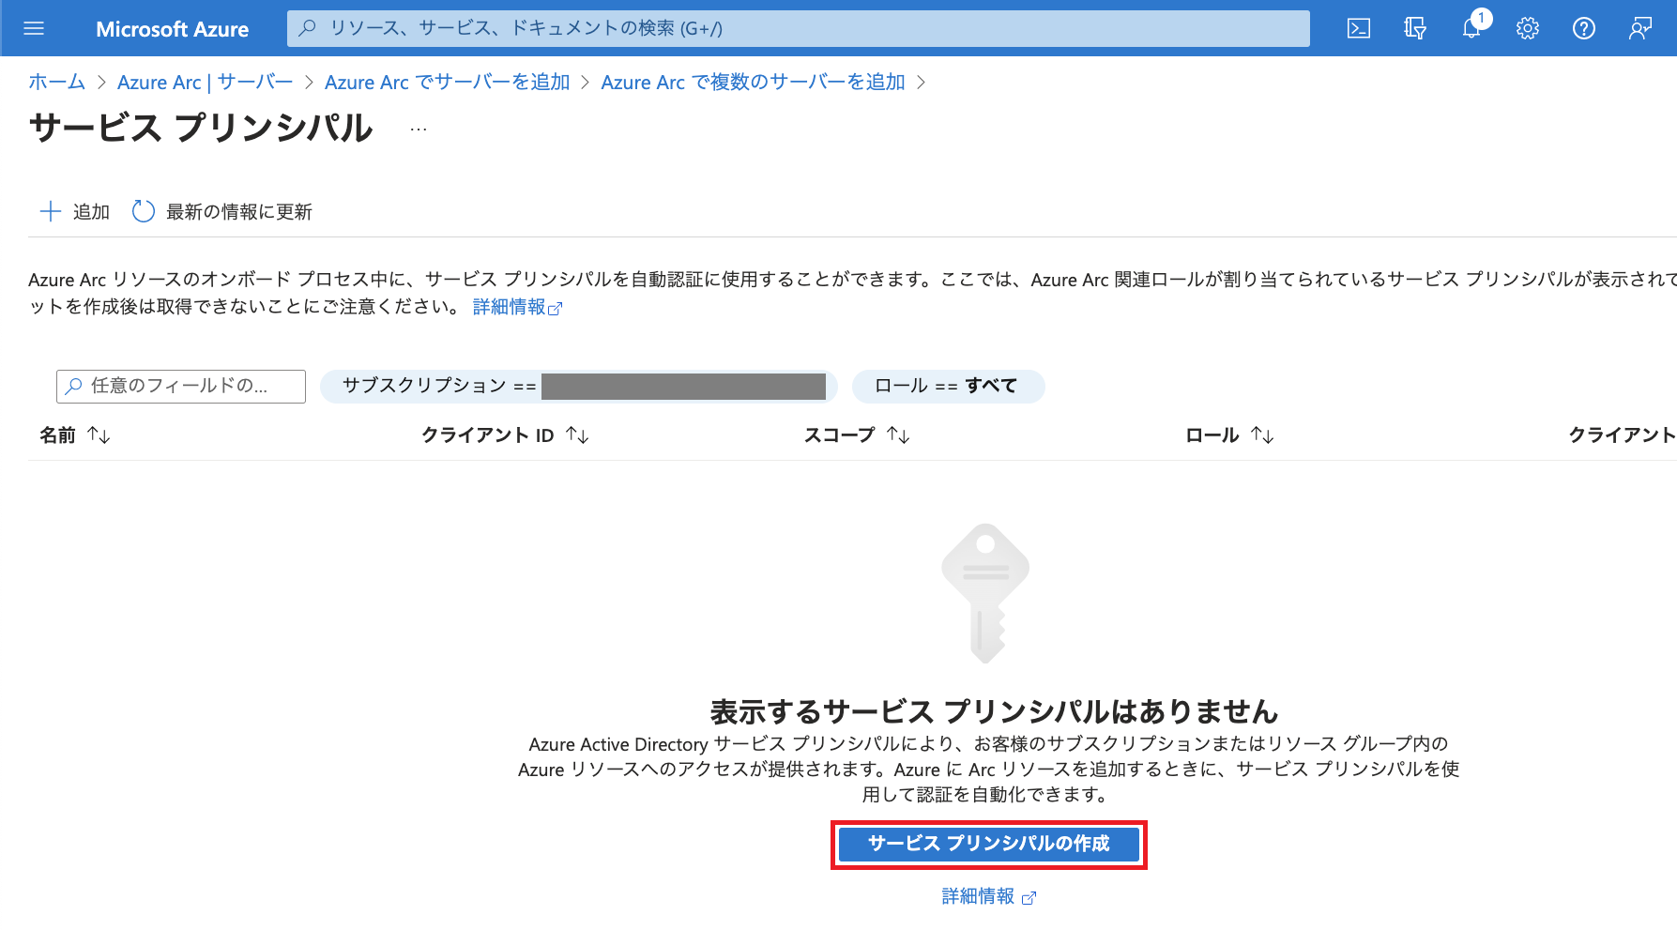Go to Azure Arc で複数のサーバーを追加 breadcrumb
This screenshot has width=1677, height=930.
[753, 83]
